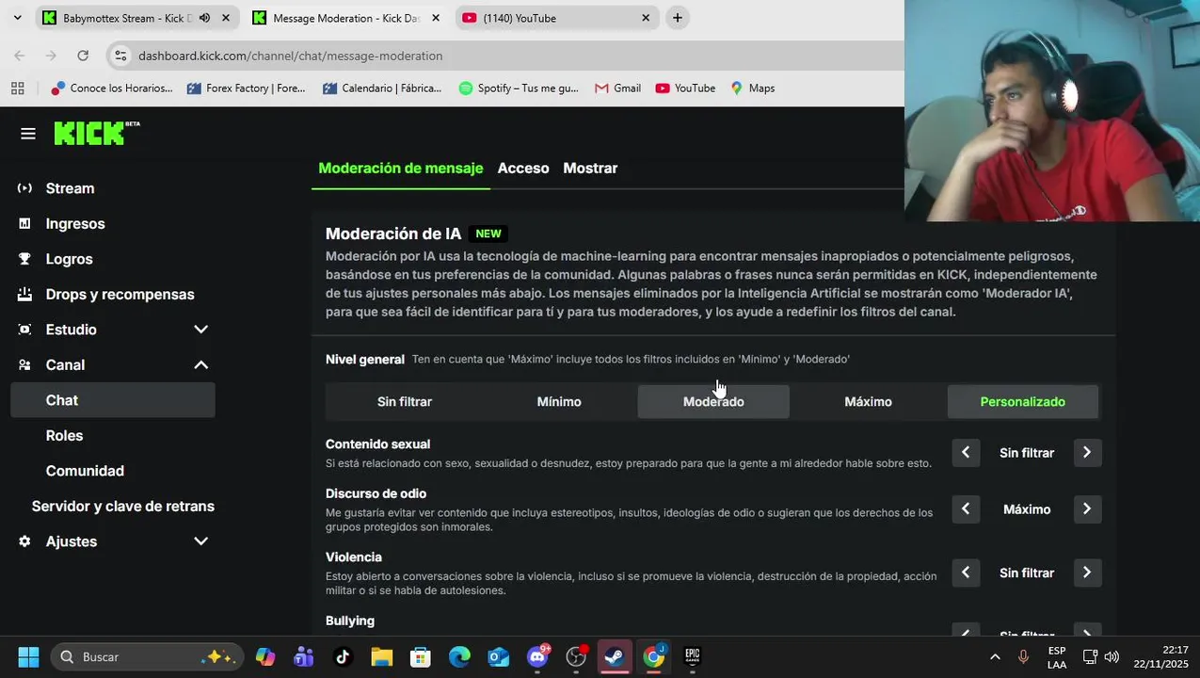
Task: Set general level to Mínimo
Action: point(559,401)
